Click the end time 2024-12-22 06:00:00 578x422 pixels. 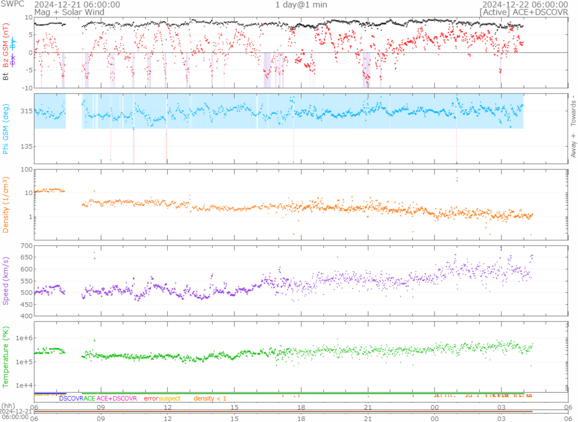(x=529, y=5)
